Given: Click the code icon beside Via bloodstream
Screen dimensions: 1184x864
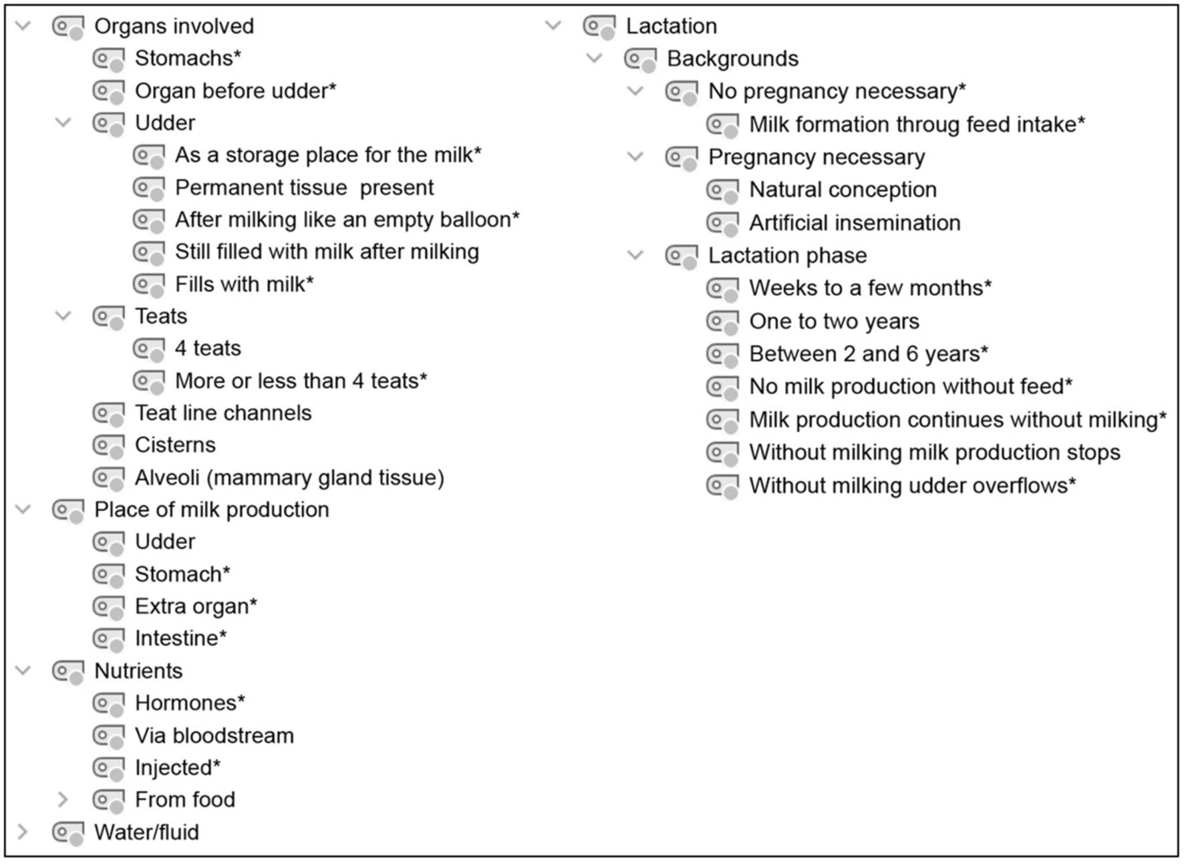Looking at the screenshot, I should (x=108, y=736).
